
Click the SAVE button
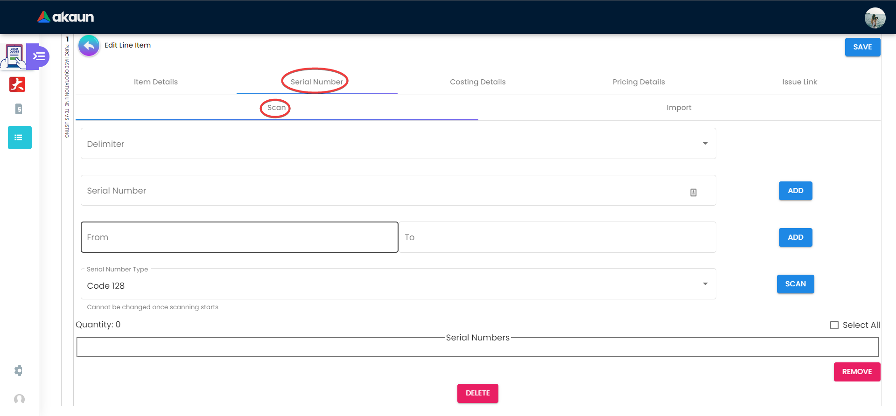(863, 47)
